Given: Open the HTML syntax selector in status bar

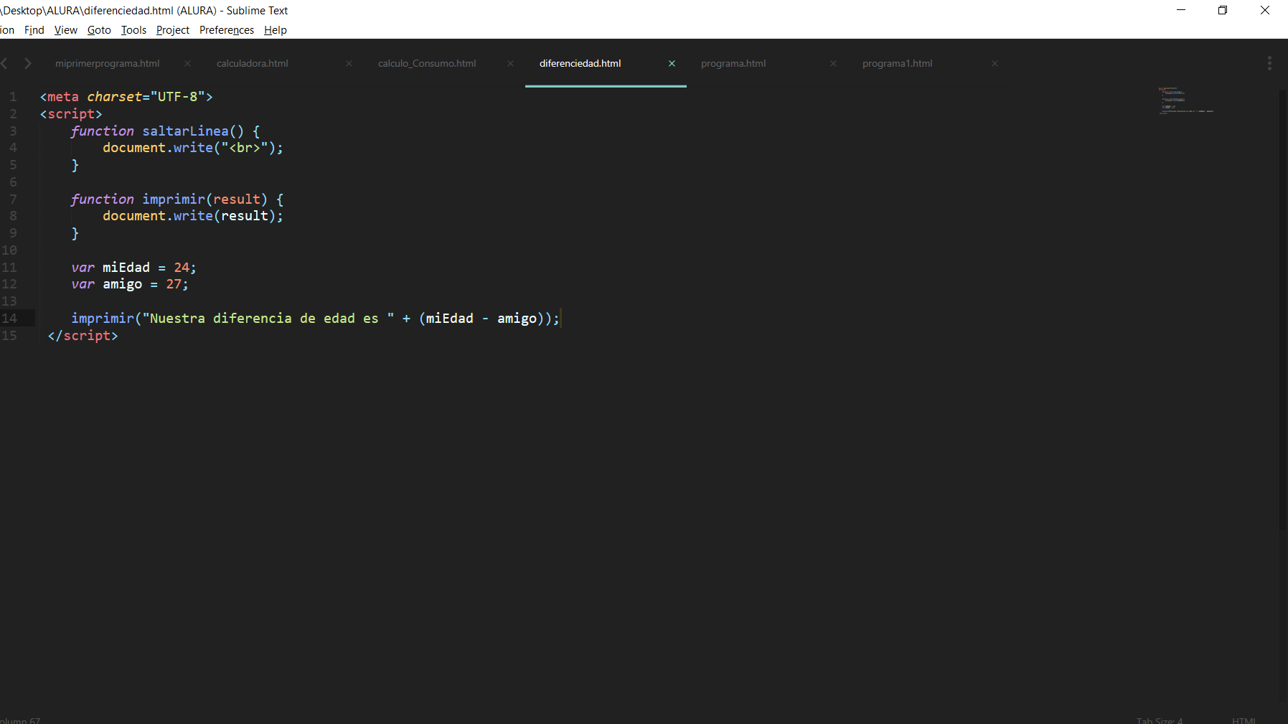Looking at the screenshot, I should 1244,720.
